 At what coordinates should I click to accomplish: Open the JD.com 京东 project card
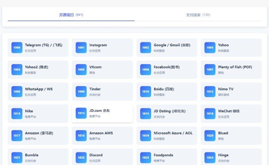(102, 113)
